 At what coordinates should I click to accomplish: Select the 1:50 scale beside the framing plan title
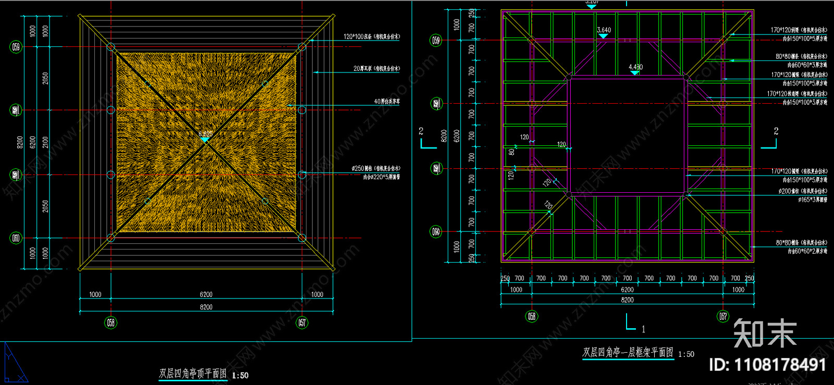click(686, 354)
